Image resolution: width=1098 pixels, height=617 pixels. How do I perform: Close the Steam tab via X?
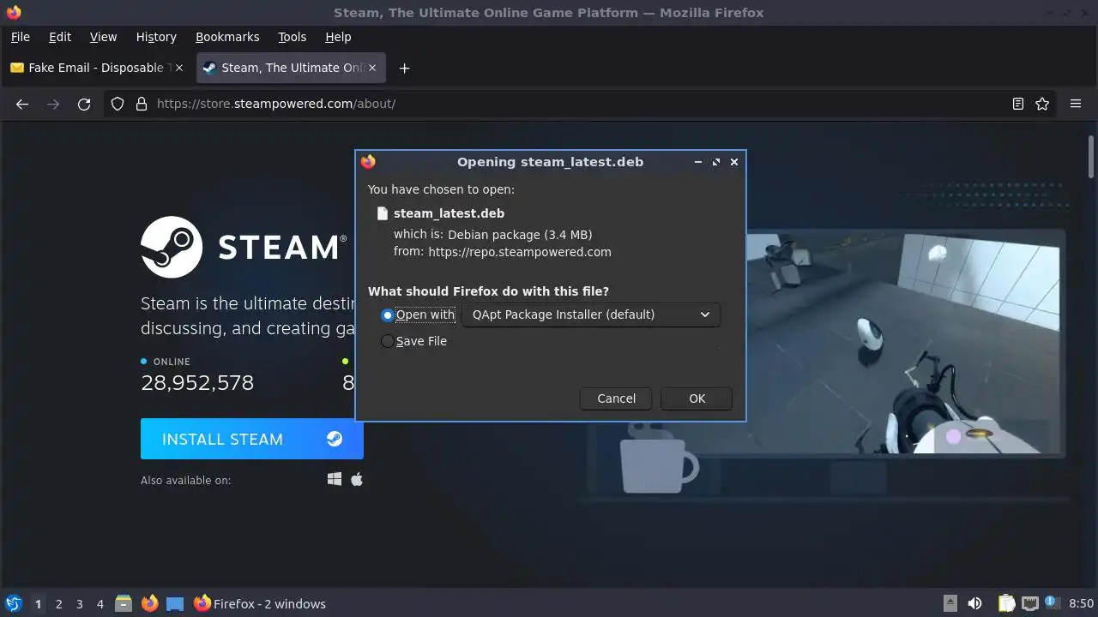[374, 68]
